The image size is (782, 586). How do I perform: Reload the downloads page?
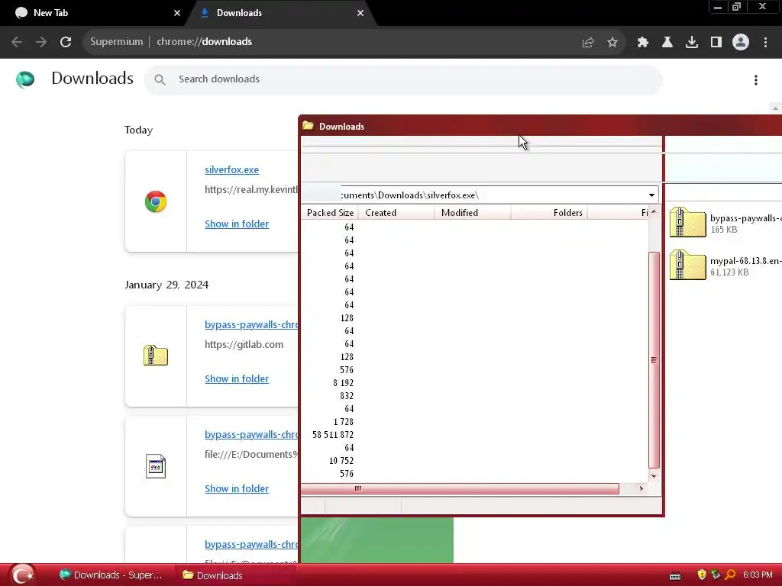(66, 42)
